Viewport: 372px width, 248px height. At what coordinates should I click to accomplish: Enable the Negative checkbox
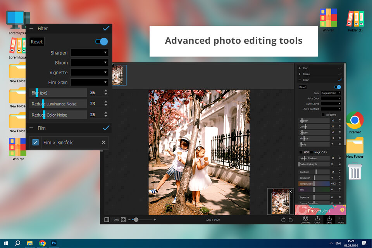pos(323,115)
